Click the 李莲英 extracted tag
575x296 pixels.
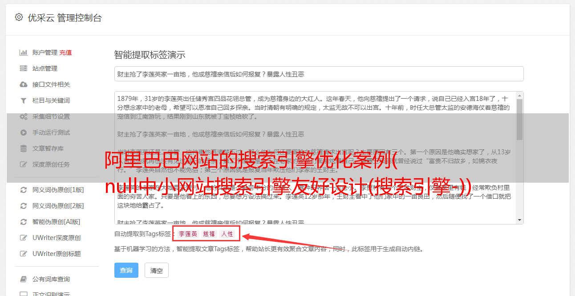point(188,234)
